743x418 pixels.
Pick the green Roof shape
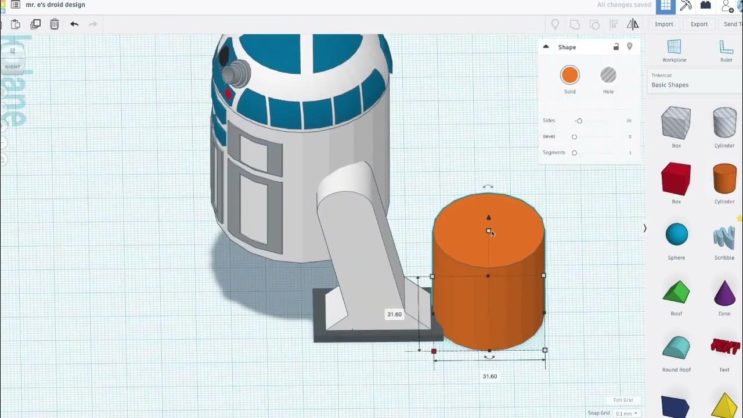[676, 291]
